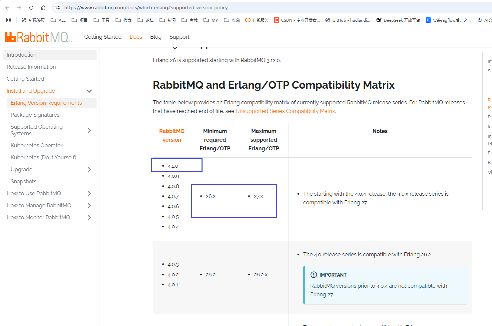The image size is (492, 326).
Task: Click the IMPORTANT admonition icon
Action: [314, 275]
